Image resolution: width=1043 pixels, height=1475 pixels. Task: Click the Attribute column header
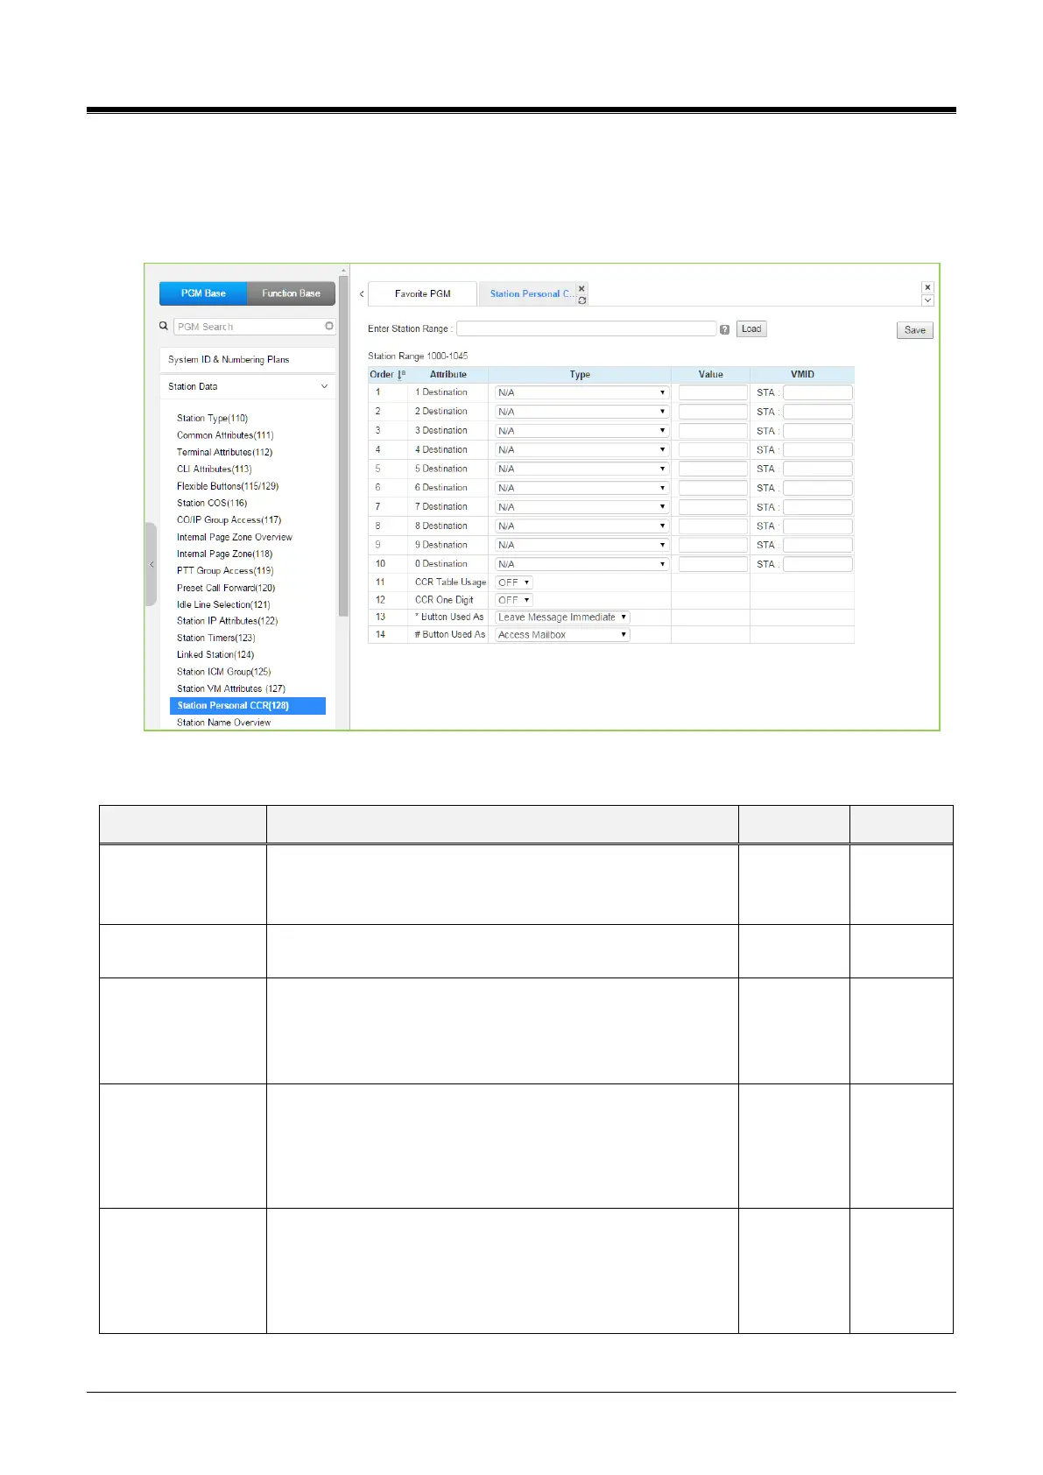448,375
